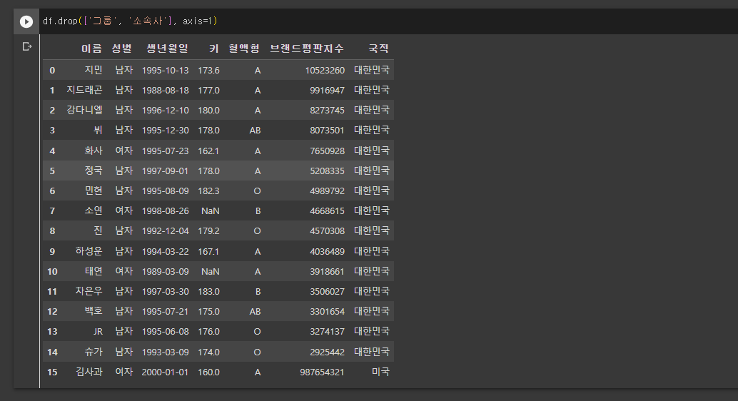Click birthdate 1995-12-30
Viewport: 738px width, 401px height.
pos(165,131)
